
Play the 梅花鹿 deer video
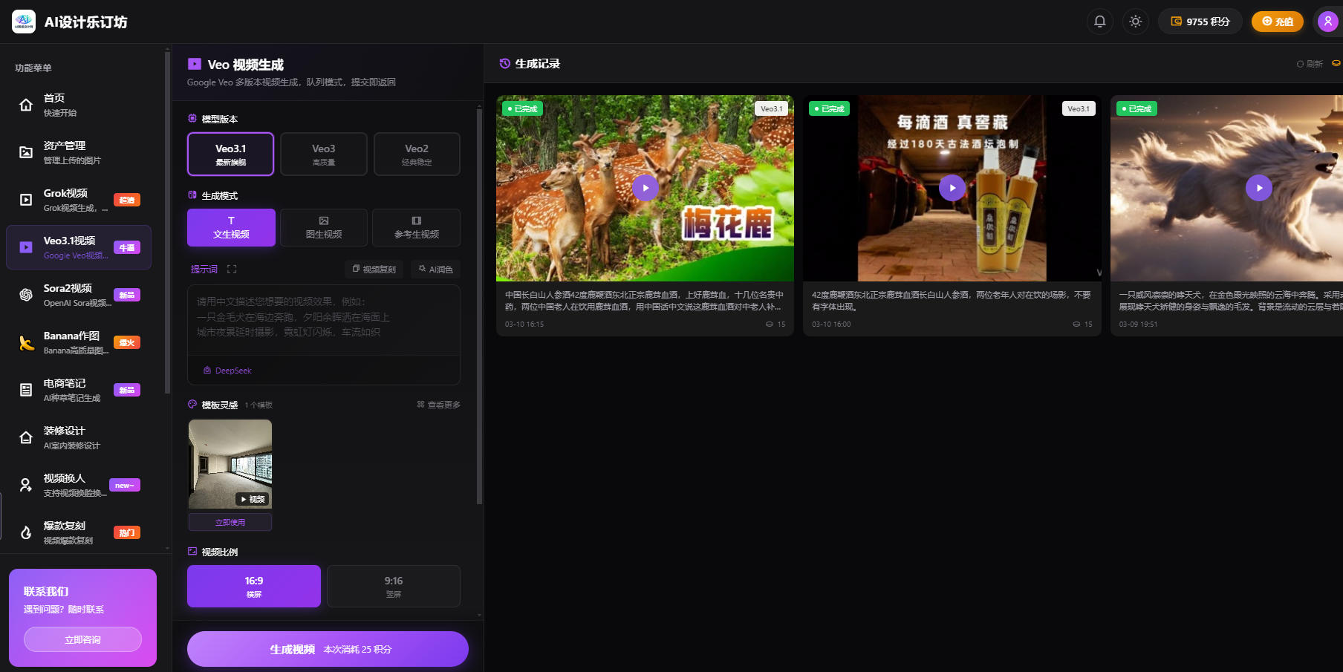coord(645,188)
